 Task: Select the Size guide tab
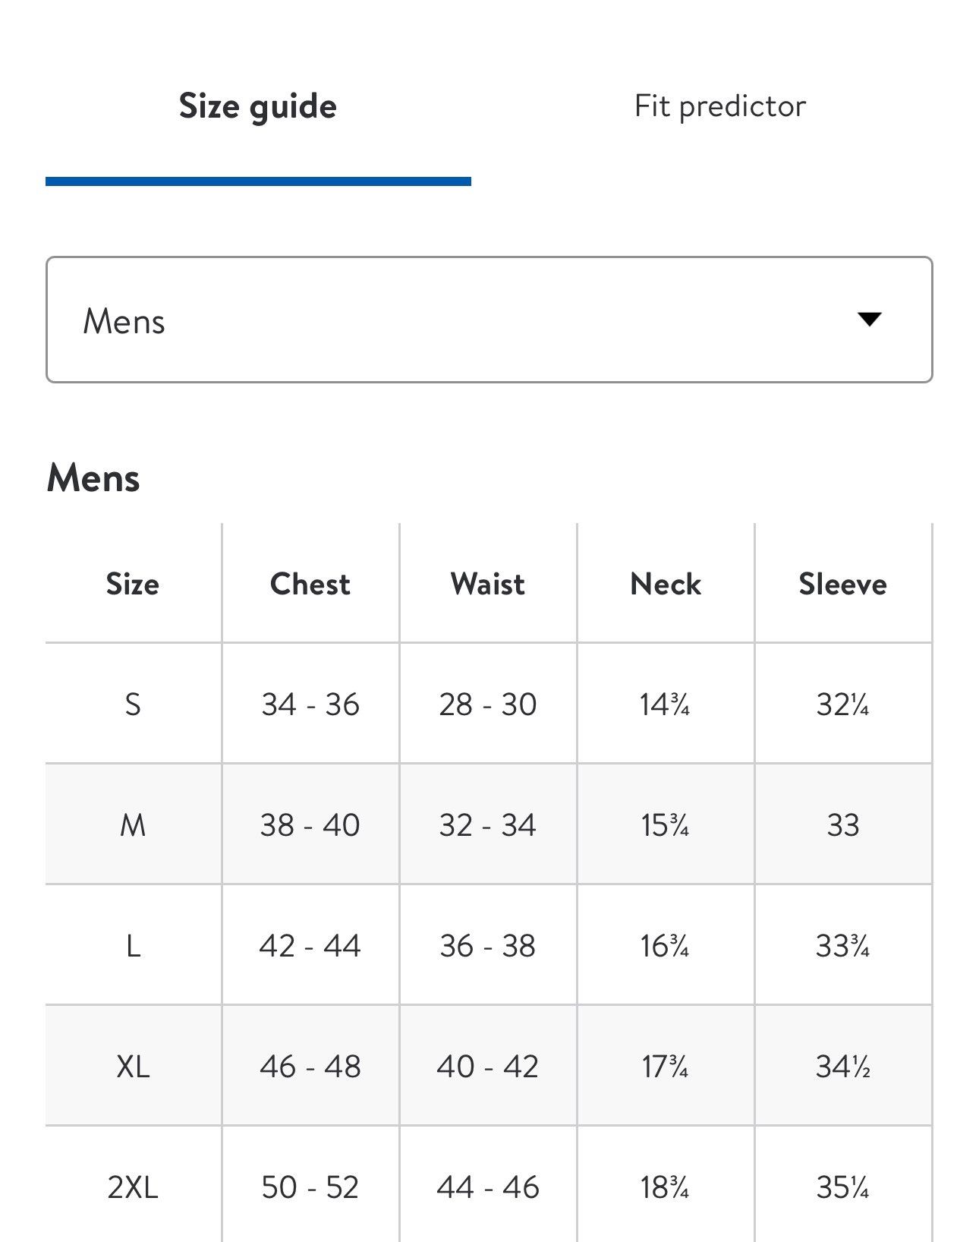[258, 106]
